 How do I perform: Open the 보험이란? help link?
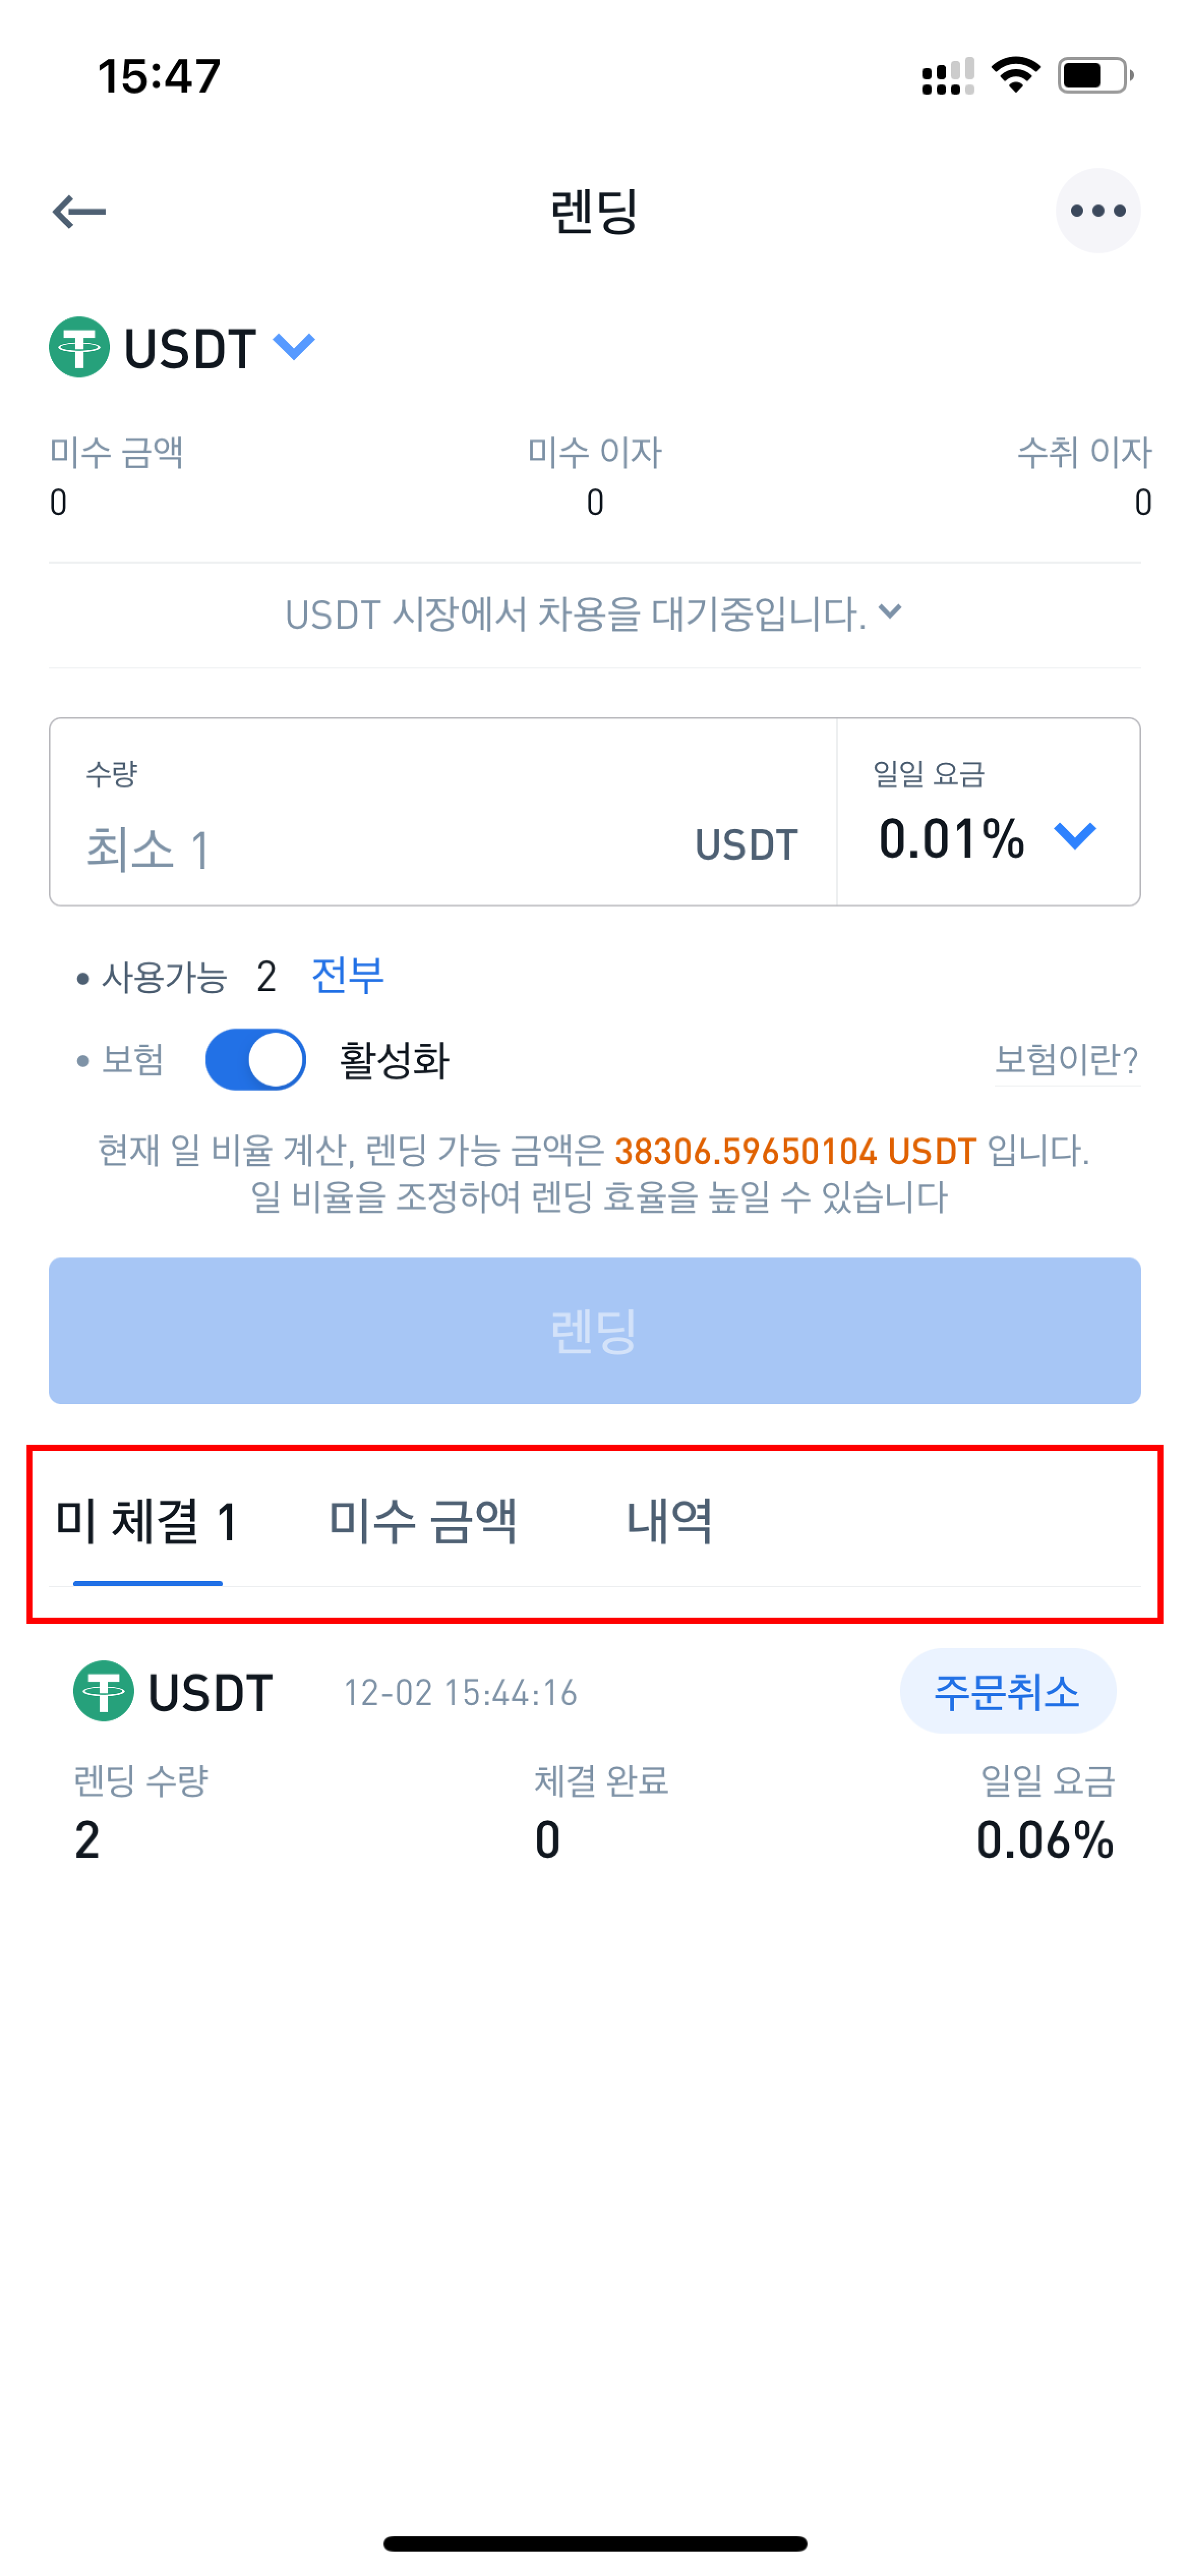coord(1066,1059)
